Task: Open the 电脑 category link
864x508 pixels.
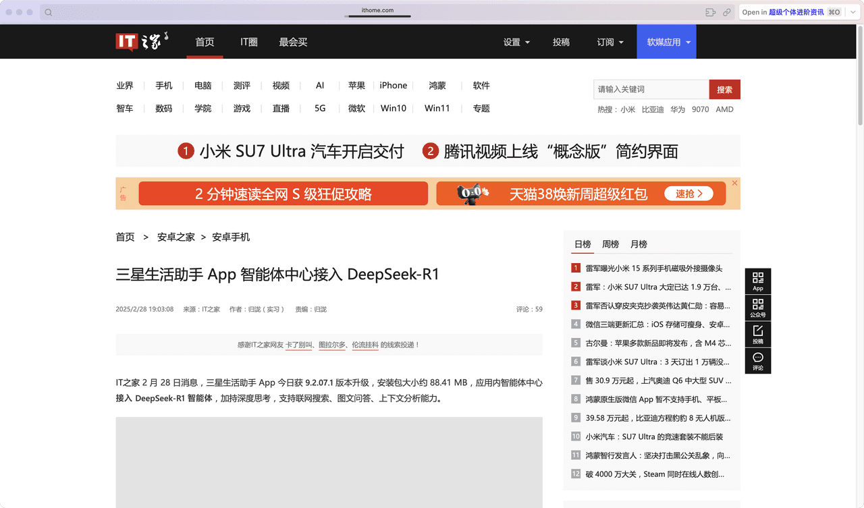Action: tap(203, 86)
